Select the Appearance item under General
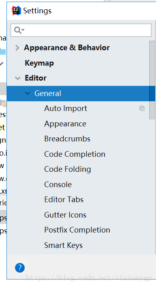This screenshot has width=156, height=286. pyautogui.click(x=65, y=124)
